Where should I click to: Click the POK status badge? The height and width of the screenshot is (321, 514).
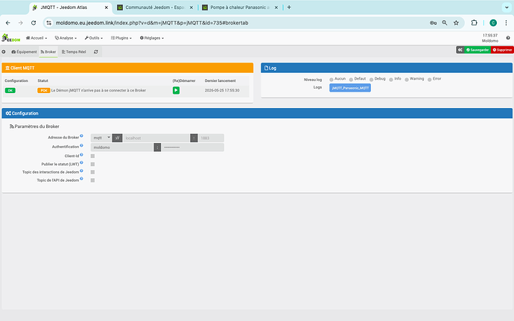44,91
